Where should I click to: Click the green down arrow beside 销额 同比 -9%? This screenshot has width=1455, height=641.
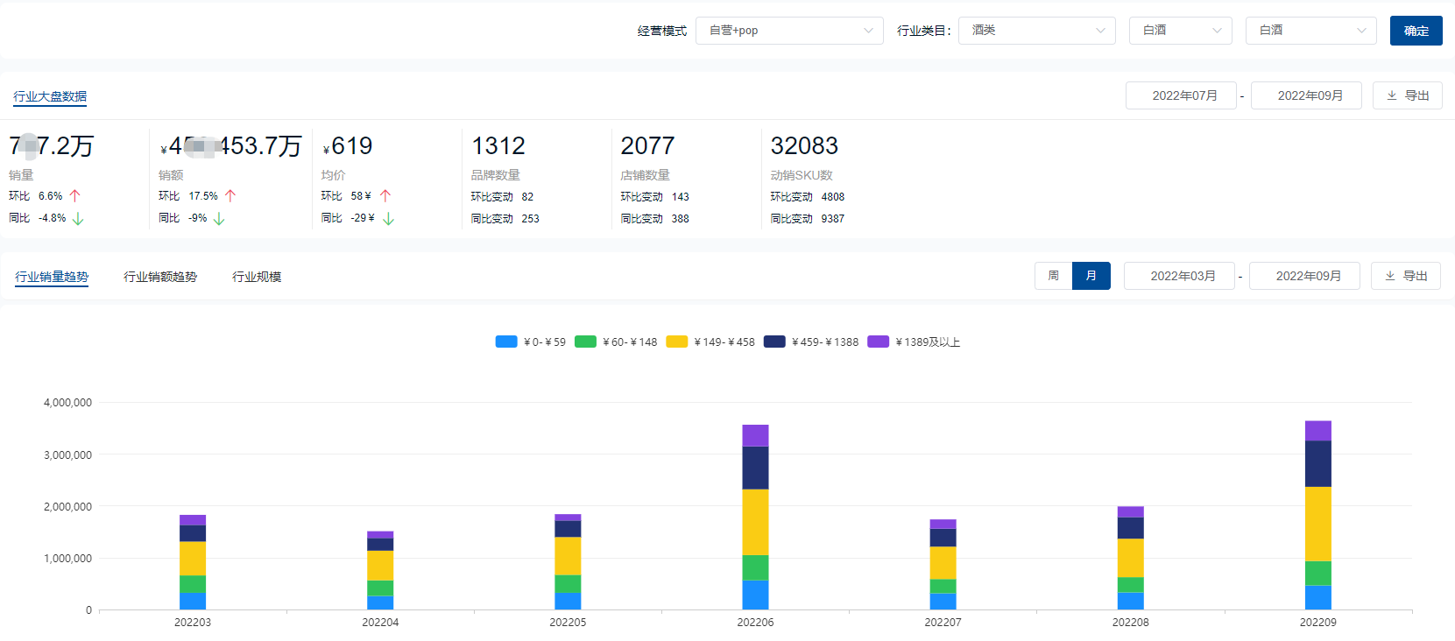point(219,218)
